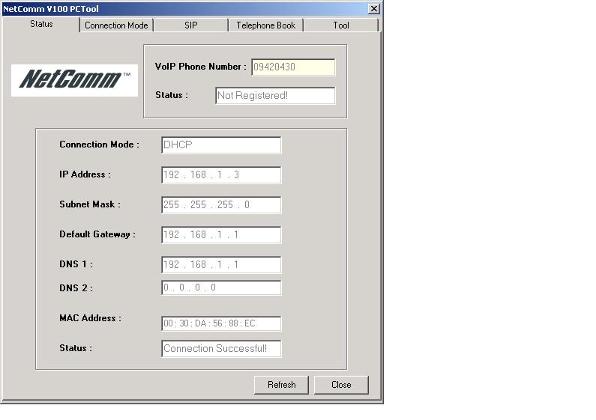The width and height of the screenshot is (596, 420).
Task: Go to the Telephone Book tab
Action: pos(265,25)
